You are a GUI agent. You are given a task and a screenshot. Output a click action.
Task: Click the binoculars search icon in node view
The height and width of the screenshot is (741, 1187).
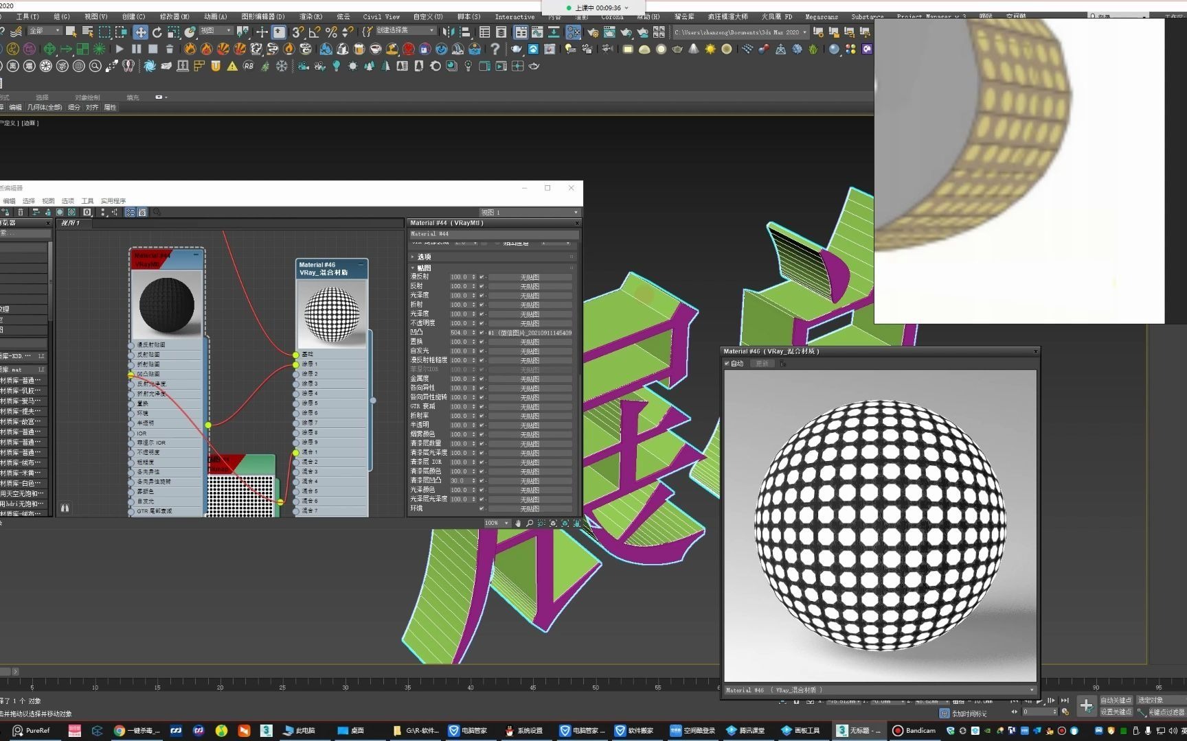point(65,508)
